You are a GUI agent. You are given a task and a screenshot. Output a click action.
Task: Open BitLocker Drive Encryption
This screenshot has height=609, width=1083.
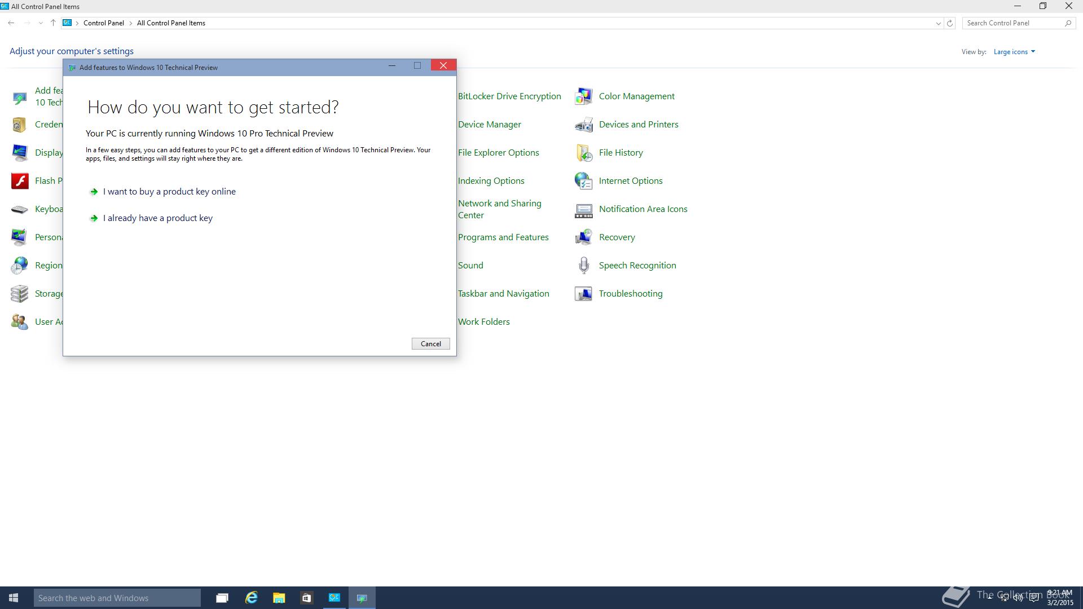tap(509, 96)
